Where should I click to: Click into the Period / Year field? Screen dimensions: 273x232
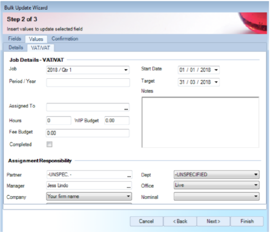88,82
